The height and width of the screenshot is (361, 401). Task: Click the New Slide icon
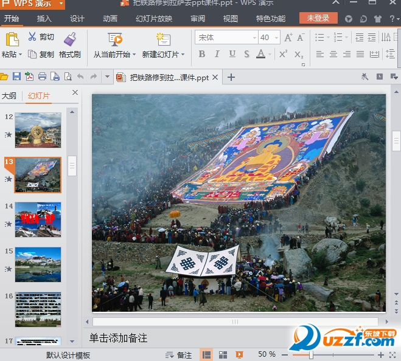click(x=163, y=39)
